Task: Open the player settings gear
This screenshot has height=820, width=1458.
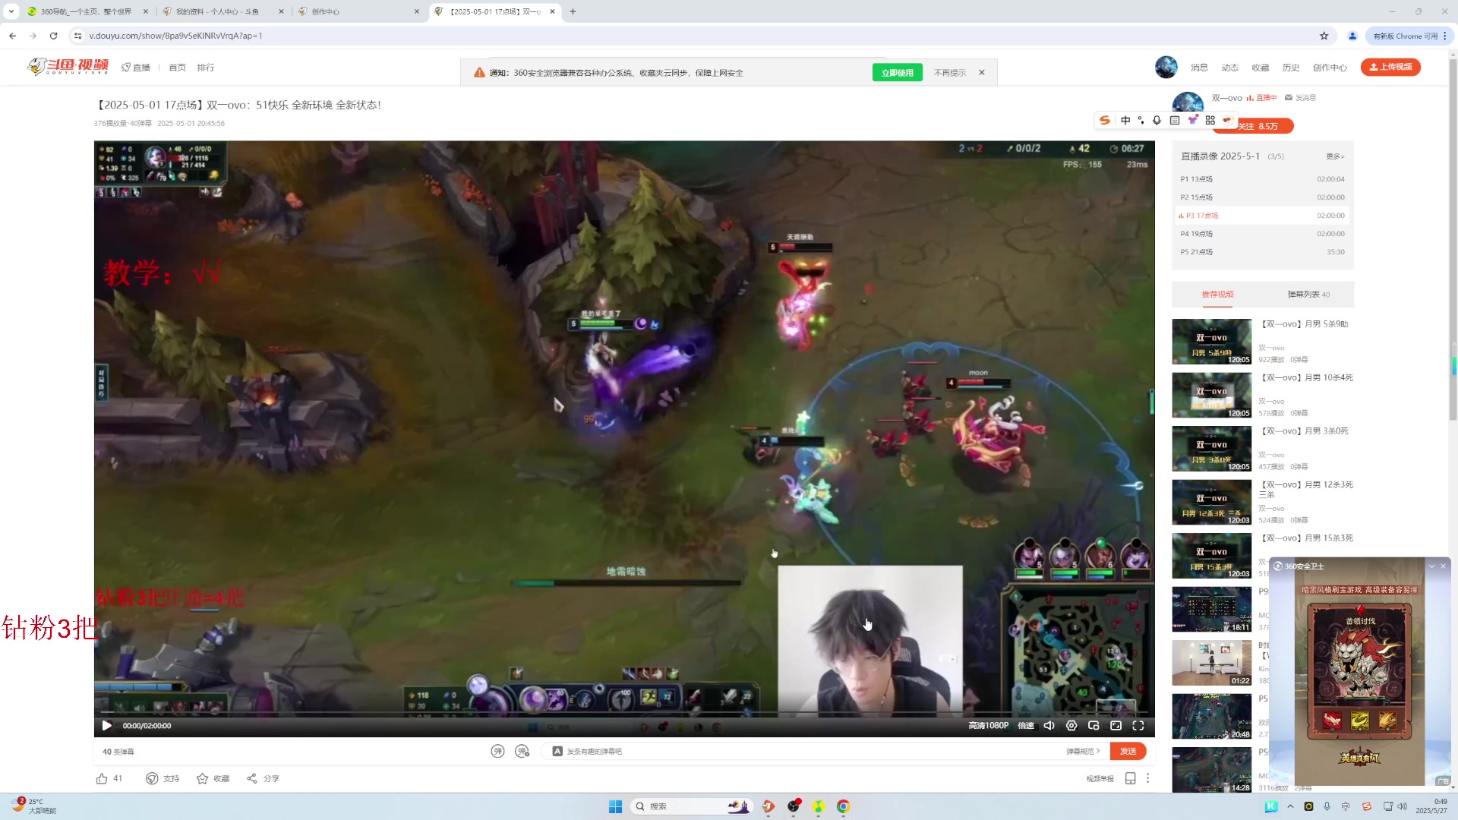Action: [x=1071, y=726]
